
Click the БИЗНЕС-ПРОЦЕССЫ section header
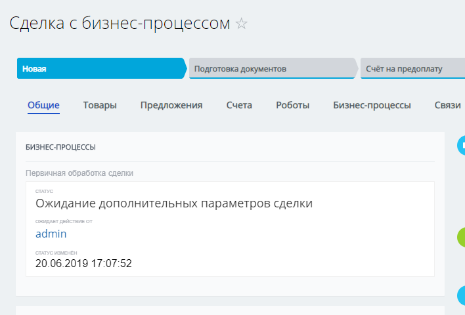60,147
